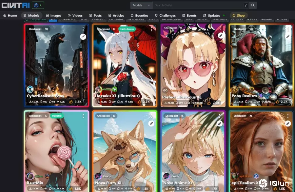Open epinikion creator name link
This screenshot has height=192, width=295.
(246, 176)
